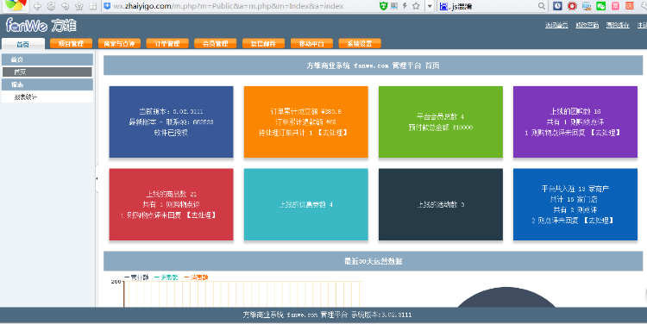Open the 移动平台 tab
This screenshot has height=324, width=647.
tap(311, 43)
